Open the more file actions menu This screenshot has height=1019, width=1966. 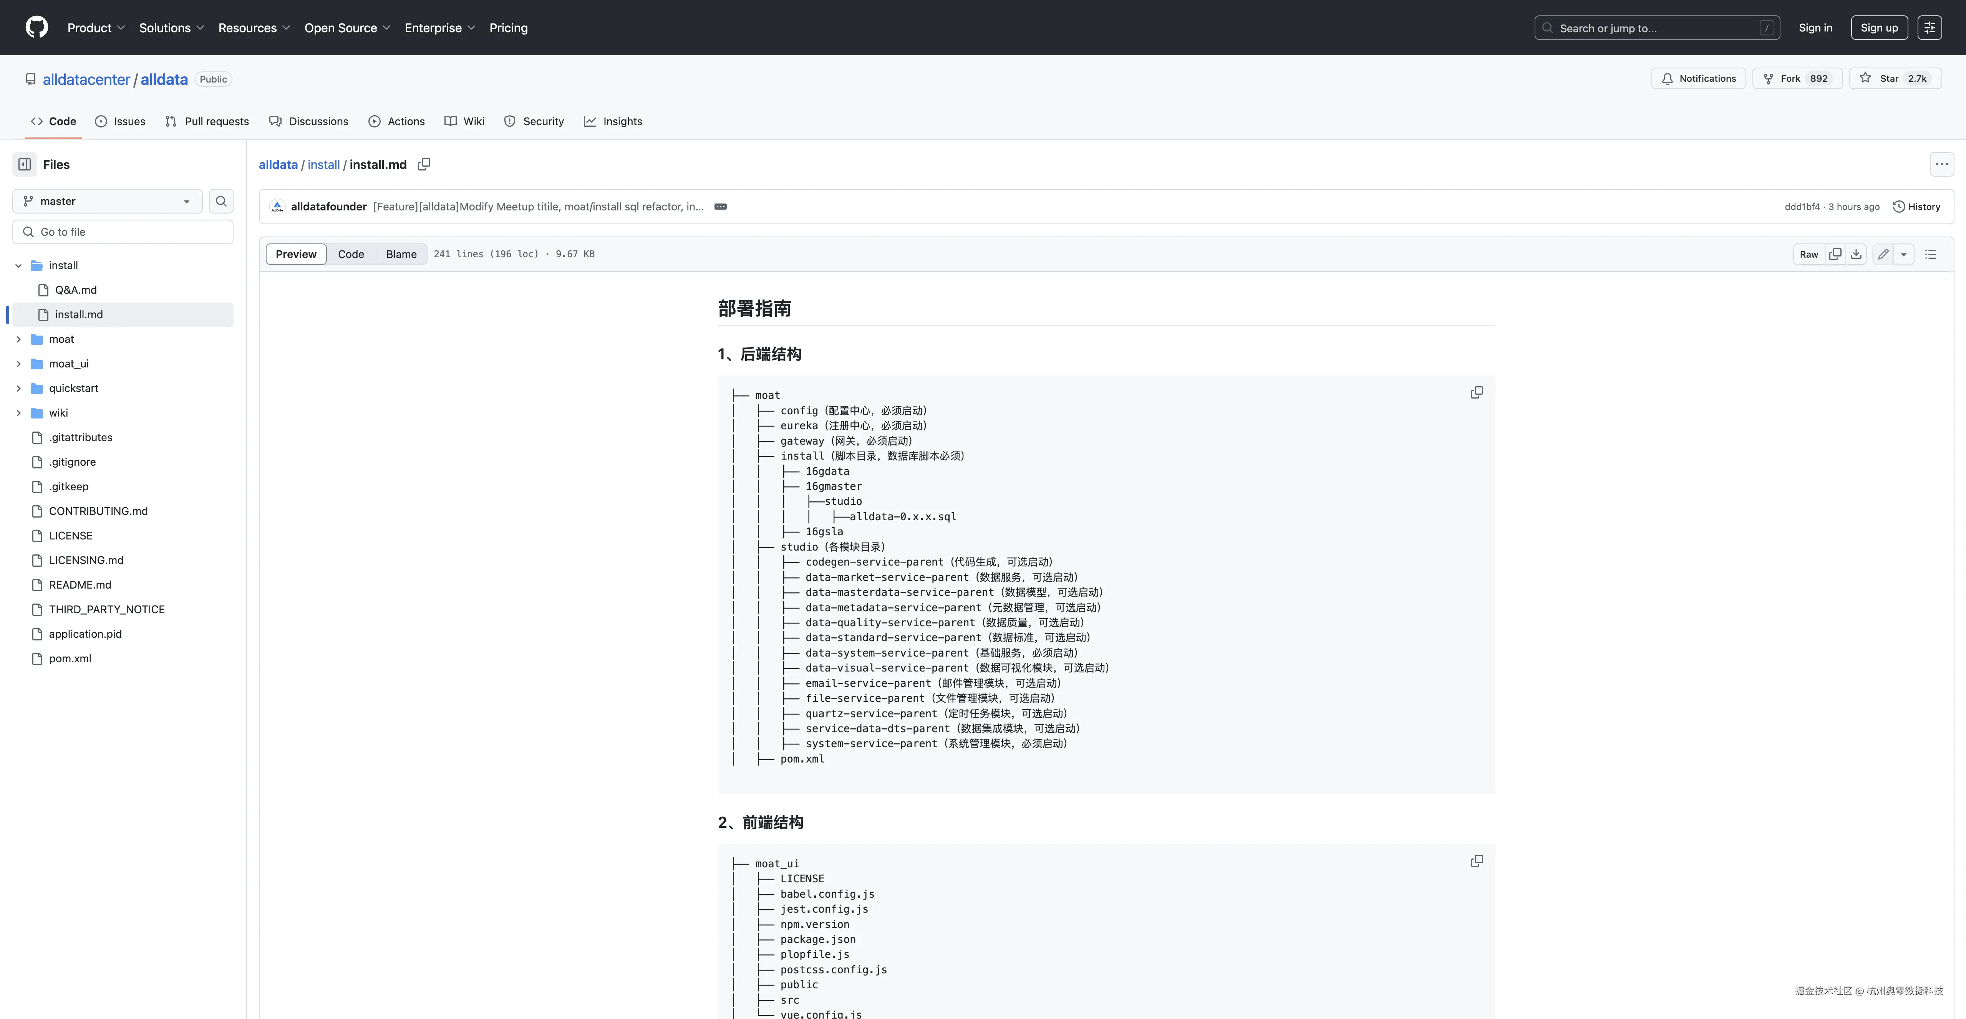coord(1941,164)
